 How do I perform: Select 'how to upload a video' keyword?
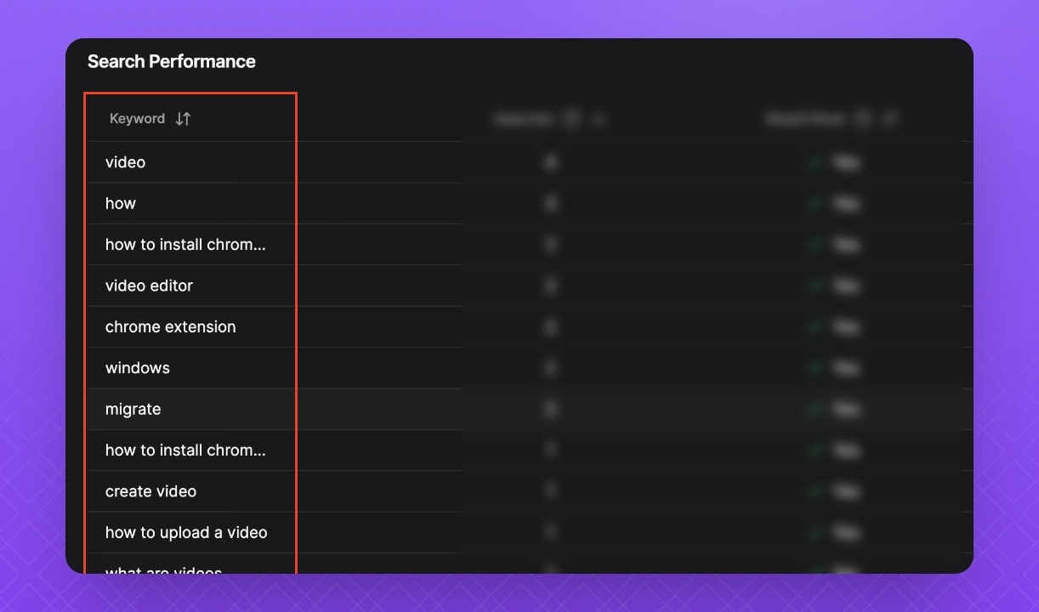pos(186,533)
